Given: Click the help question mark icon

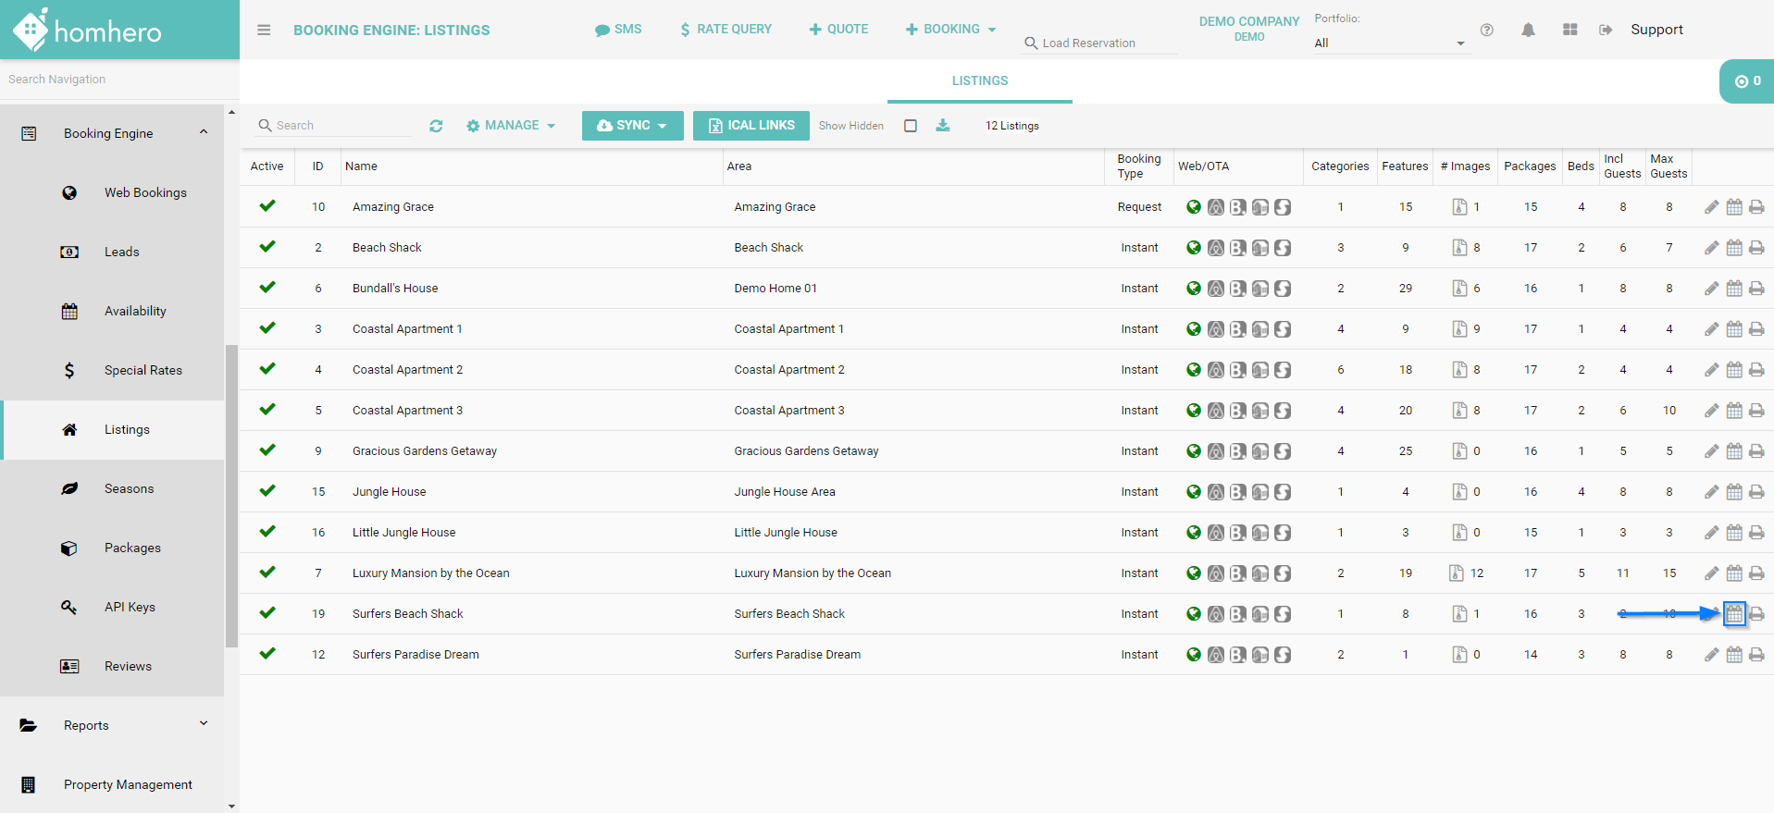Looking at the screenshot, I should [1486, 30].
